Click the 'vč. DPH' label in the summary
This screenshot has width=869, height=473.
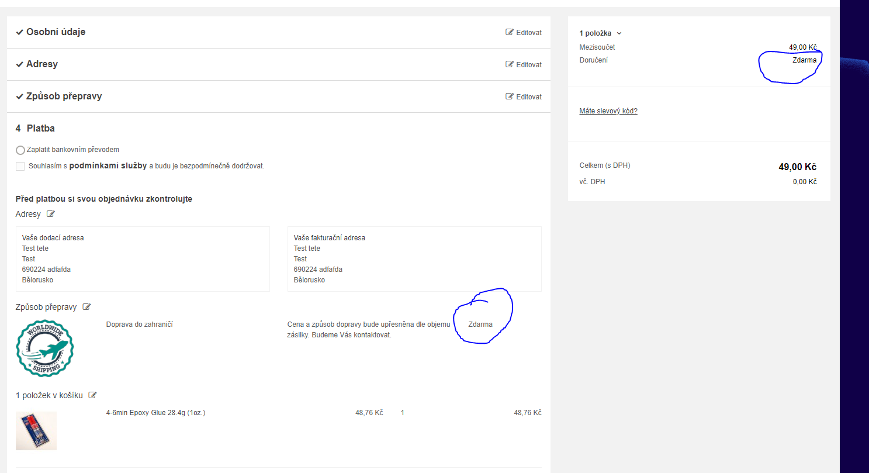[x=592, y=182]
